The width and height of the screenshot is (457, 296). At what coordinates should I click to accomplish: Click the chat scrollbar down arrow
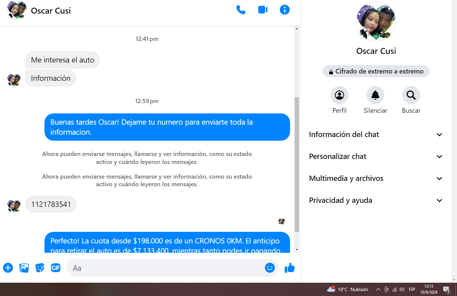click(x=297, y=250)
